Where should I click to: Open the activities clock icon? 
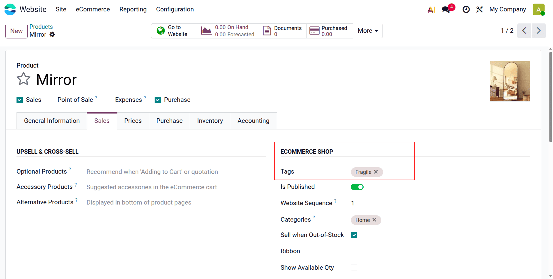click(x=466, y=10)
